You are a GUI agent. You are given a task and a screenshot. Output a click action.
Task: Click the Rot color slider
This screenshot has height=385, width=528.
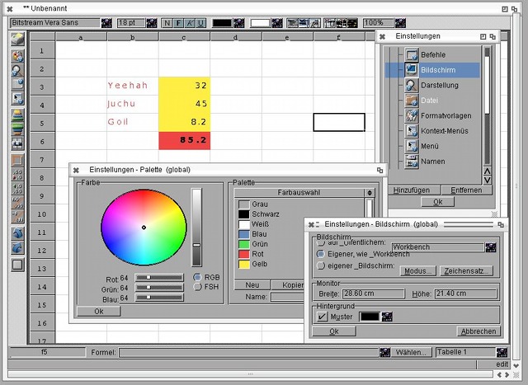pos(158,279)
